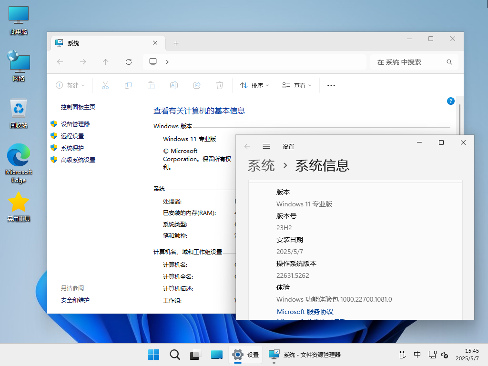This screenshot has height=366, width=488.
Task: Click the Cut scissors toolbar icon
Action: click(x=105, y=85)
